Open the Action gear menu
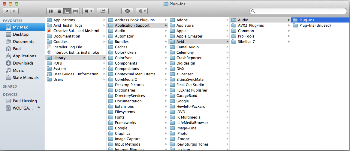 [142, 11]
